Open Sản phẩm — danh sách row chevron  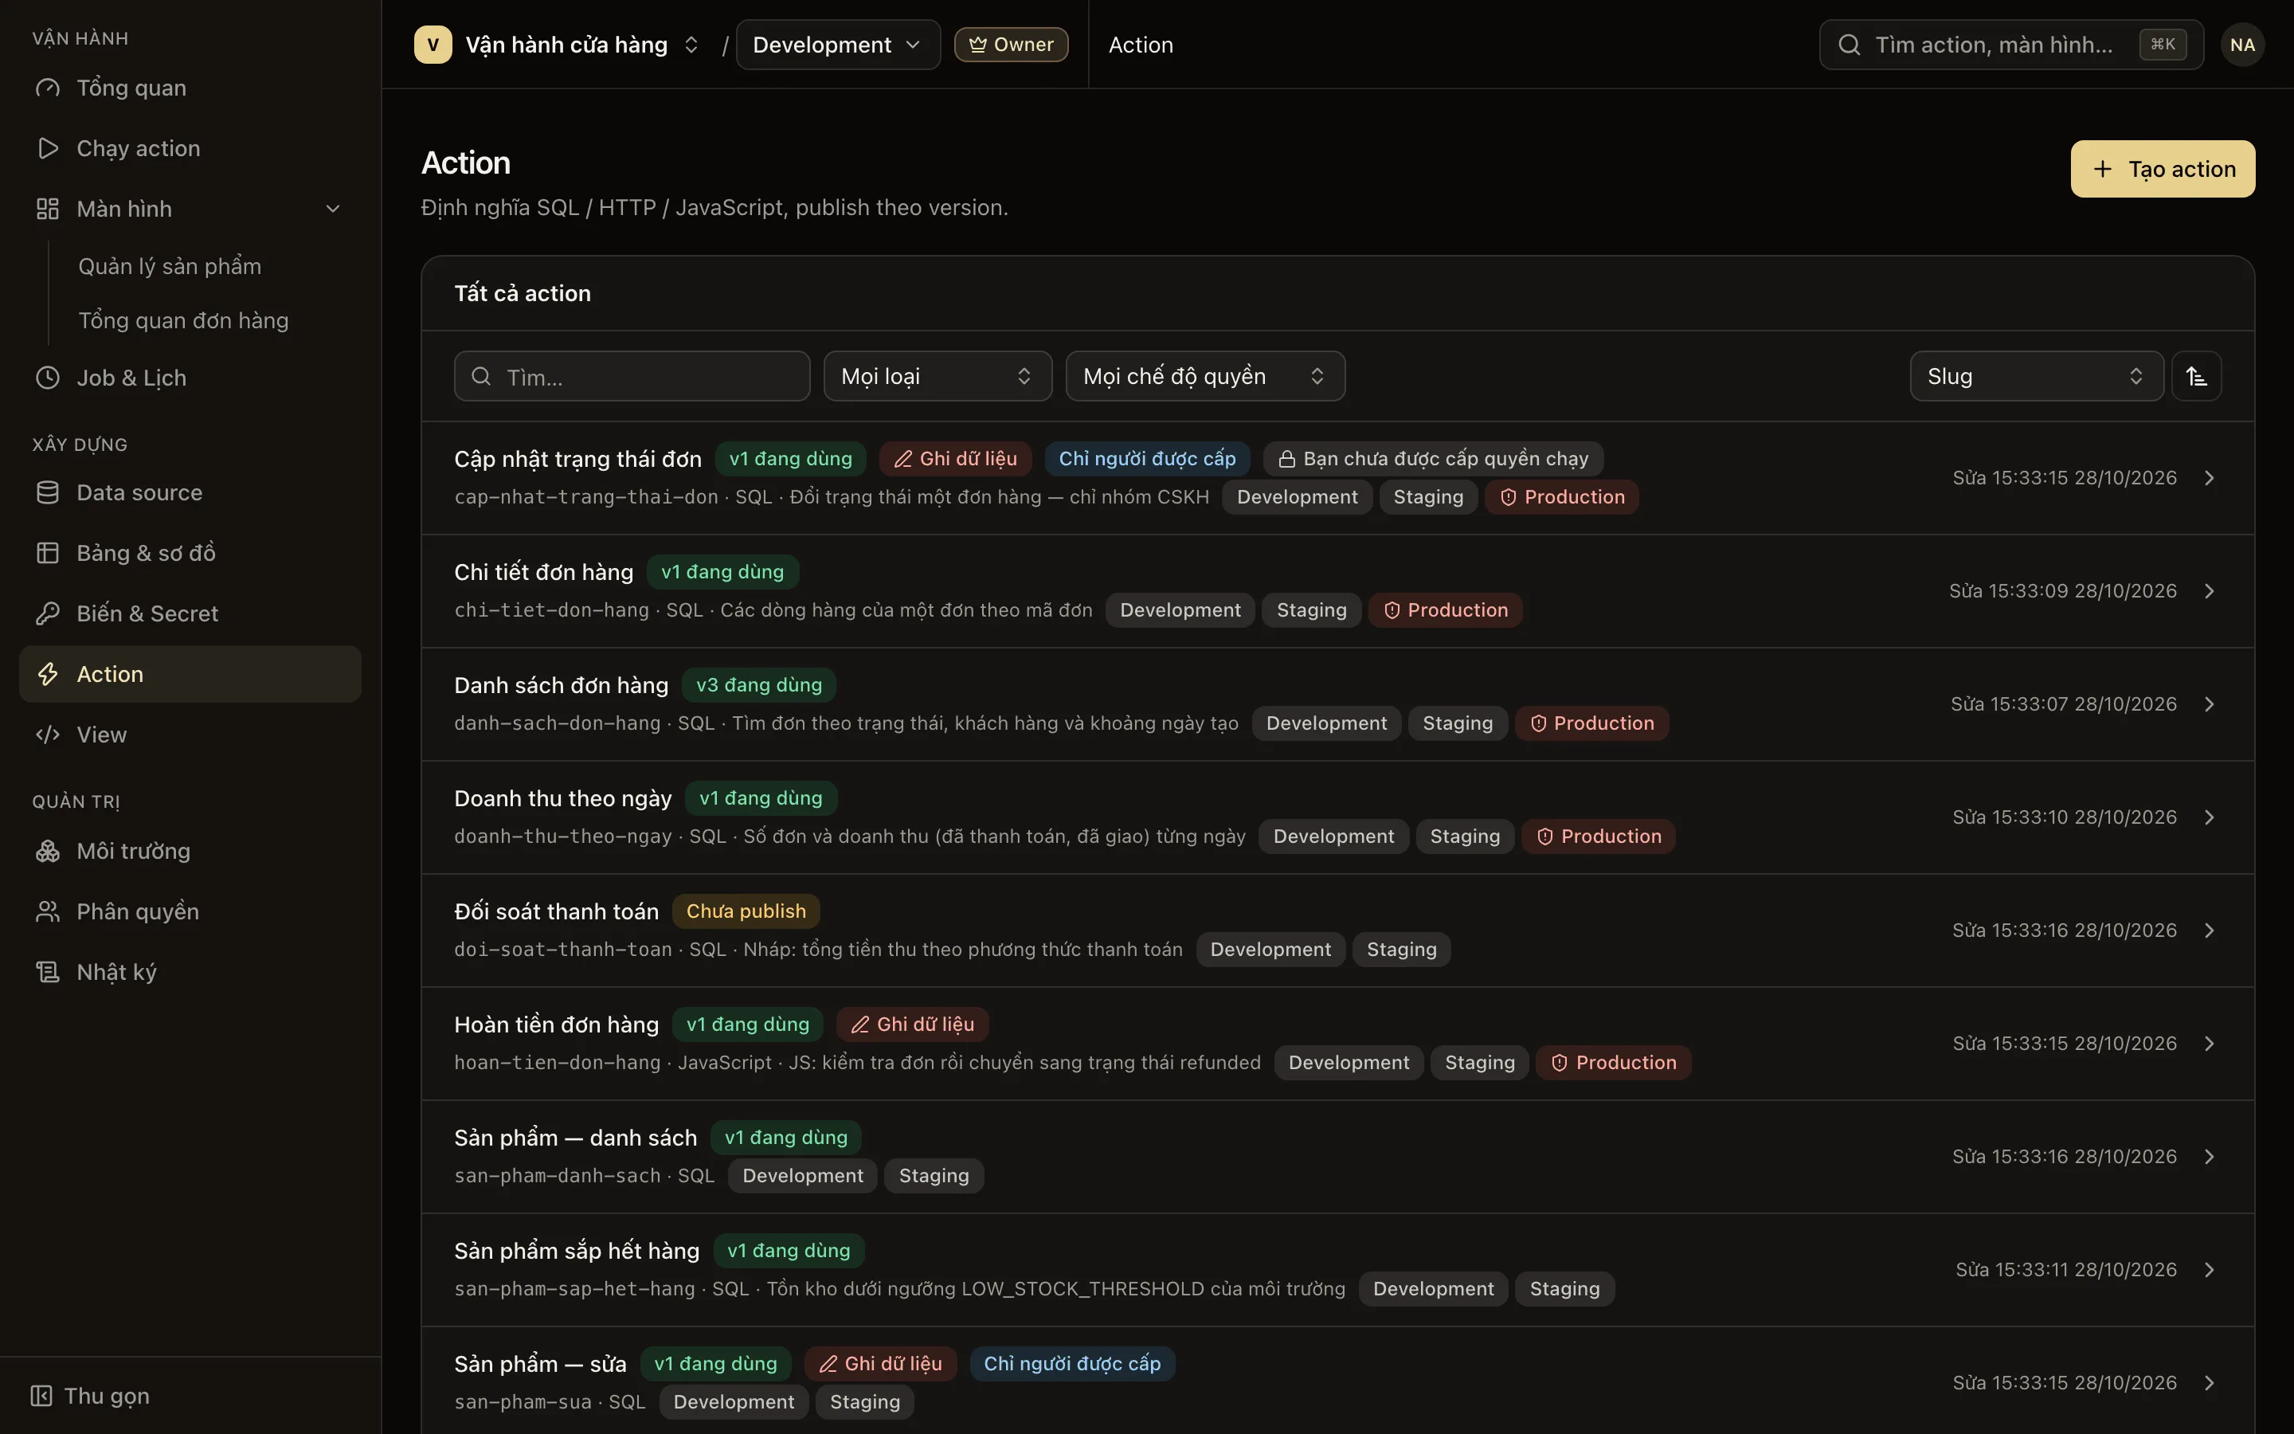(2209, 1156)
